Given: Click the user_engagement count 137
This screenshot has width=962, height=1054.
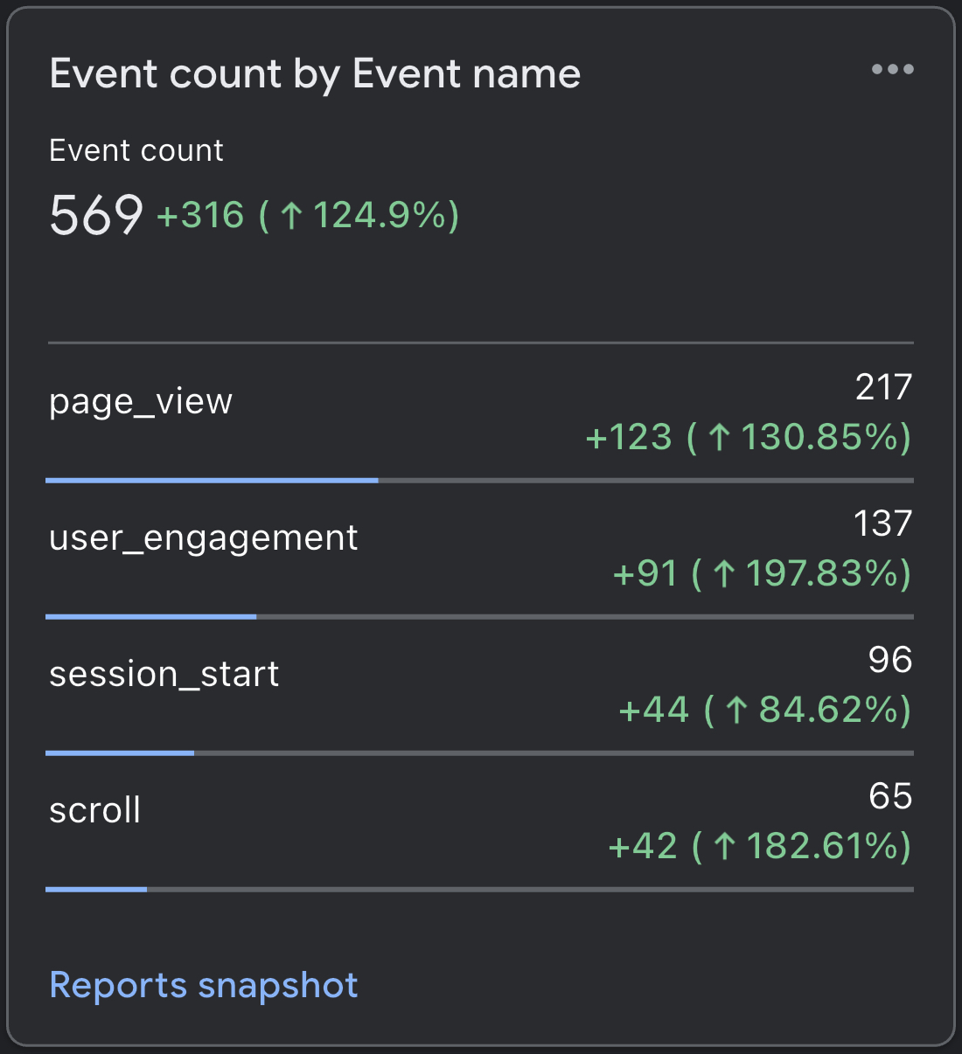Looking at the screenshot, I should [882, 524].
